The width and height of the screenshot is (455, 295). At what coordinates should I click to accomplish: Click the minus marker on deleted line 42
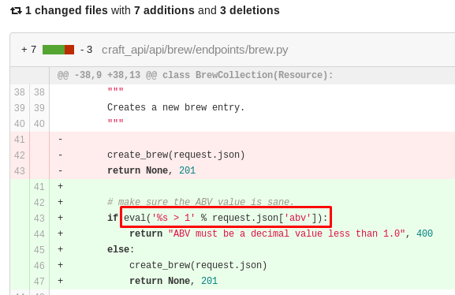click(x=61, y=155)
